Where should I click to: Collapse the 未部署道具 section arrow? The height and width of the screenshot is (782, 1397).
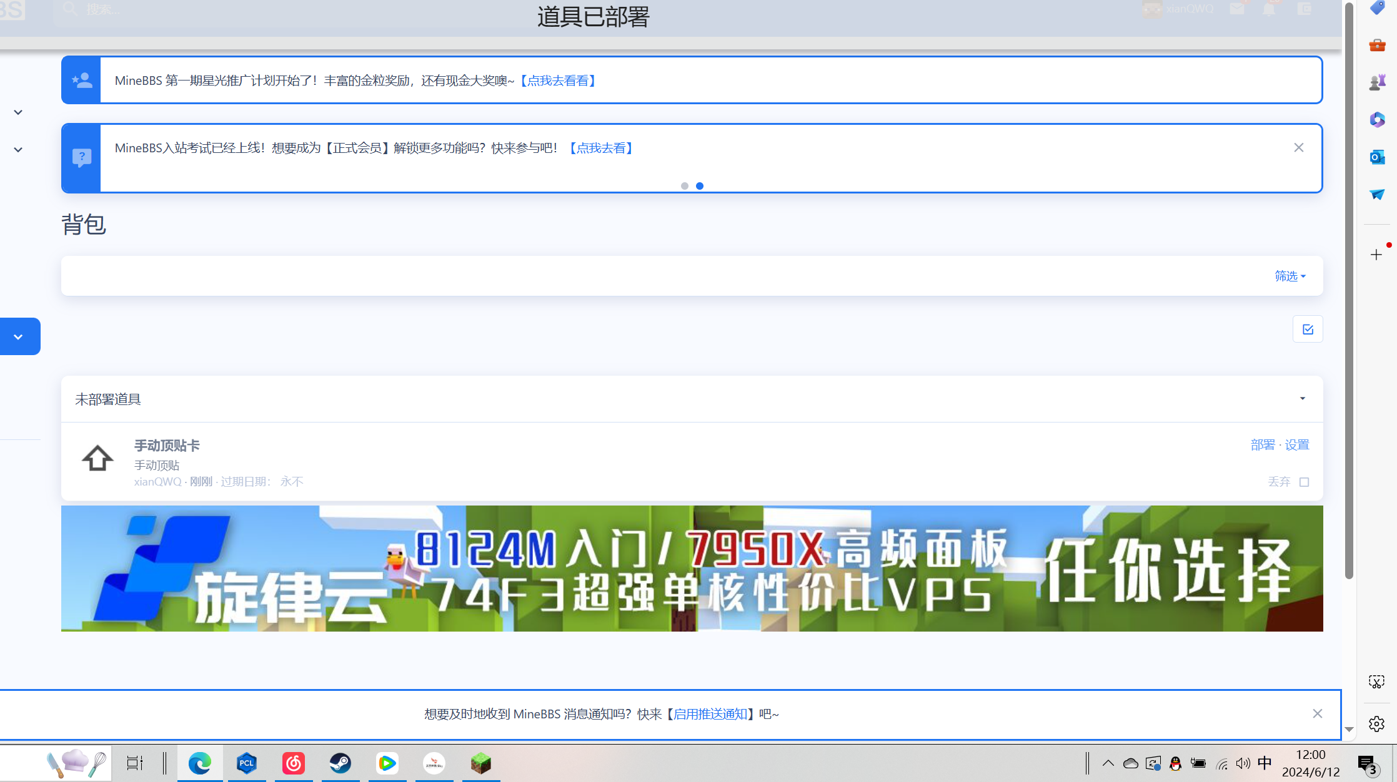(x=1303, y=399)
